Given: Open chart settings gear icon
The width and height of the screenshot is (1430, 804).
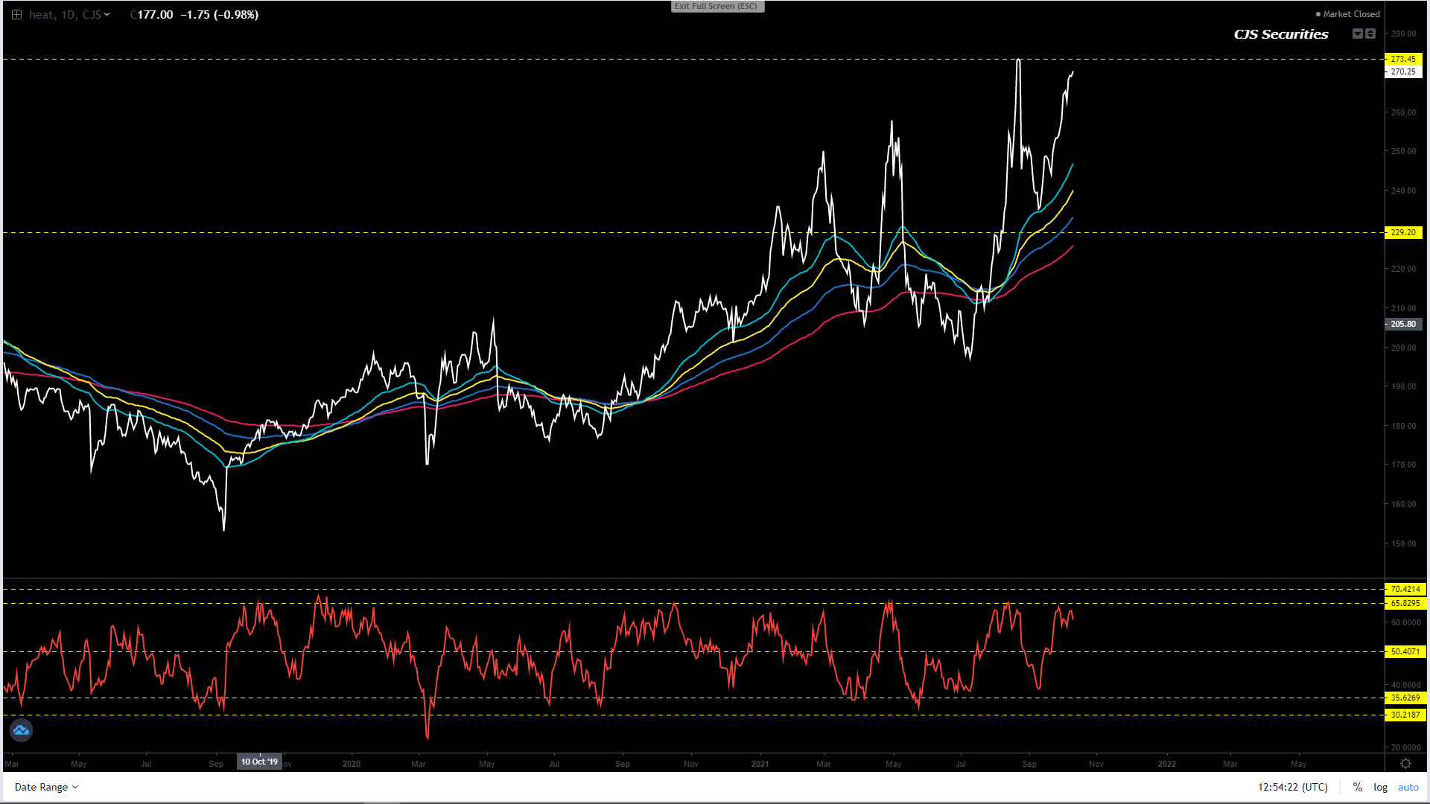Looking at the screenshot, I should (1405, 764).
